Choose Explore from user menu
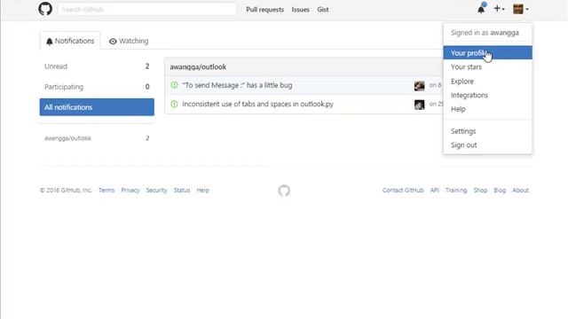Viewport: 568px width, 319px height. coord(487,81)
